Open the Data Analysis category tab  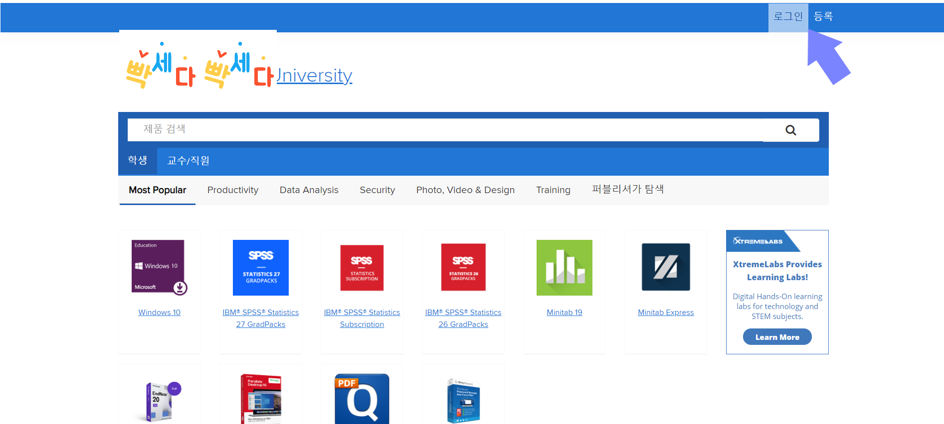(x=309, y=190)
